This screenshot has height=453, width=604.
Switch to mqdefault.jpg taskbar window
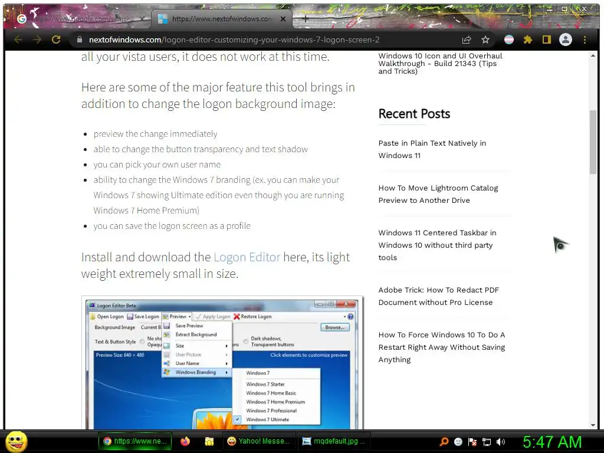click(334, 441)
